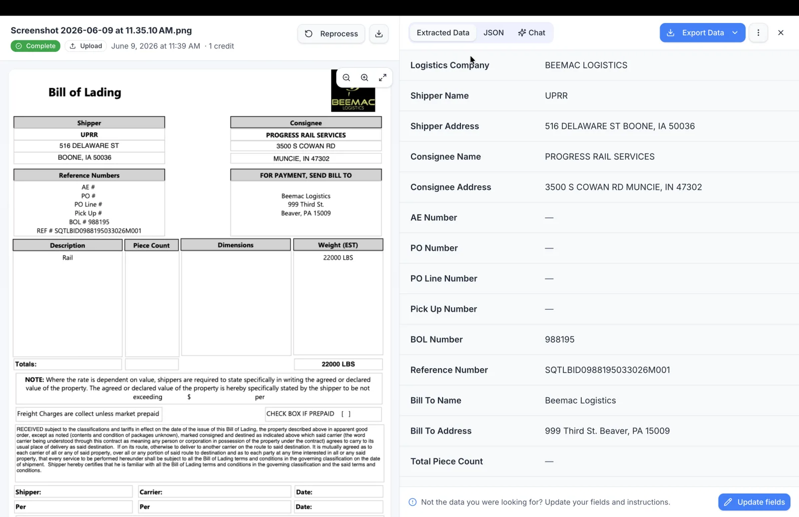Click the Bill To Address value 999 Third St.
This screenshot has width=799, height=517.
point(607,431)
